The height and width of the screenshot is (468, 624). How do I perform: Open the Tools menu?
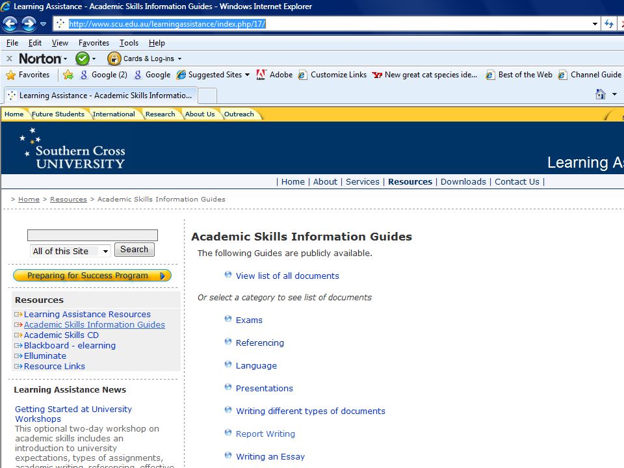coord(129,43)
